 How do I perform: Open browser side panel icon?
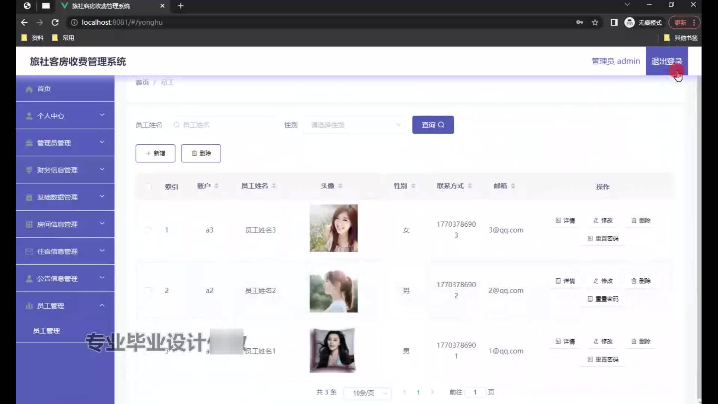pos(614,22)
